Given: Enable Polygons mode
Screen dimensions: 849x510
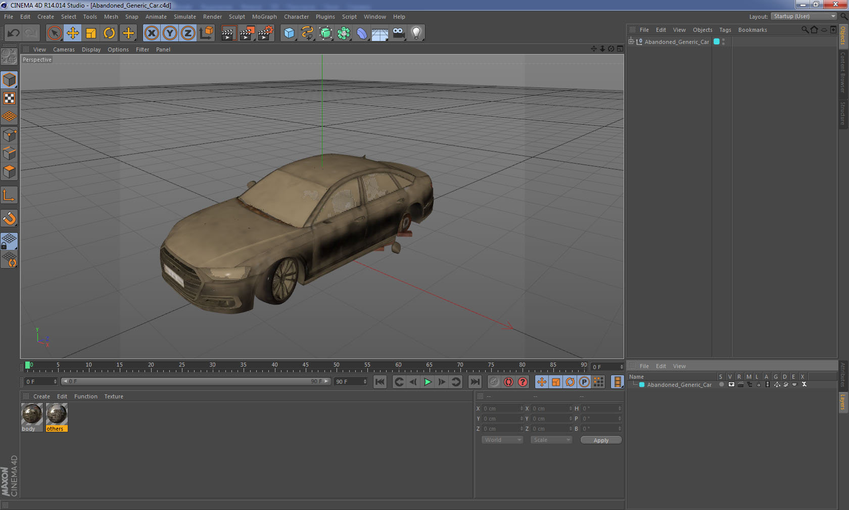Looking at the screenshot, I should coord(10,171).
